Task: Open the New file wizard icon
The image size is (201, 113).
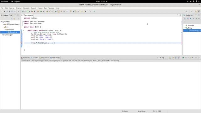Action: [x=2, y=11]
